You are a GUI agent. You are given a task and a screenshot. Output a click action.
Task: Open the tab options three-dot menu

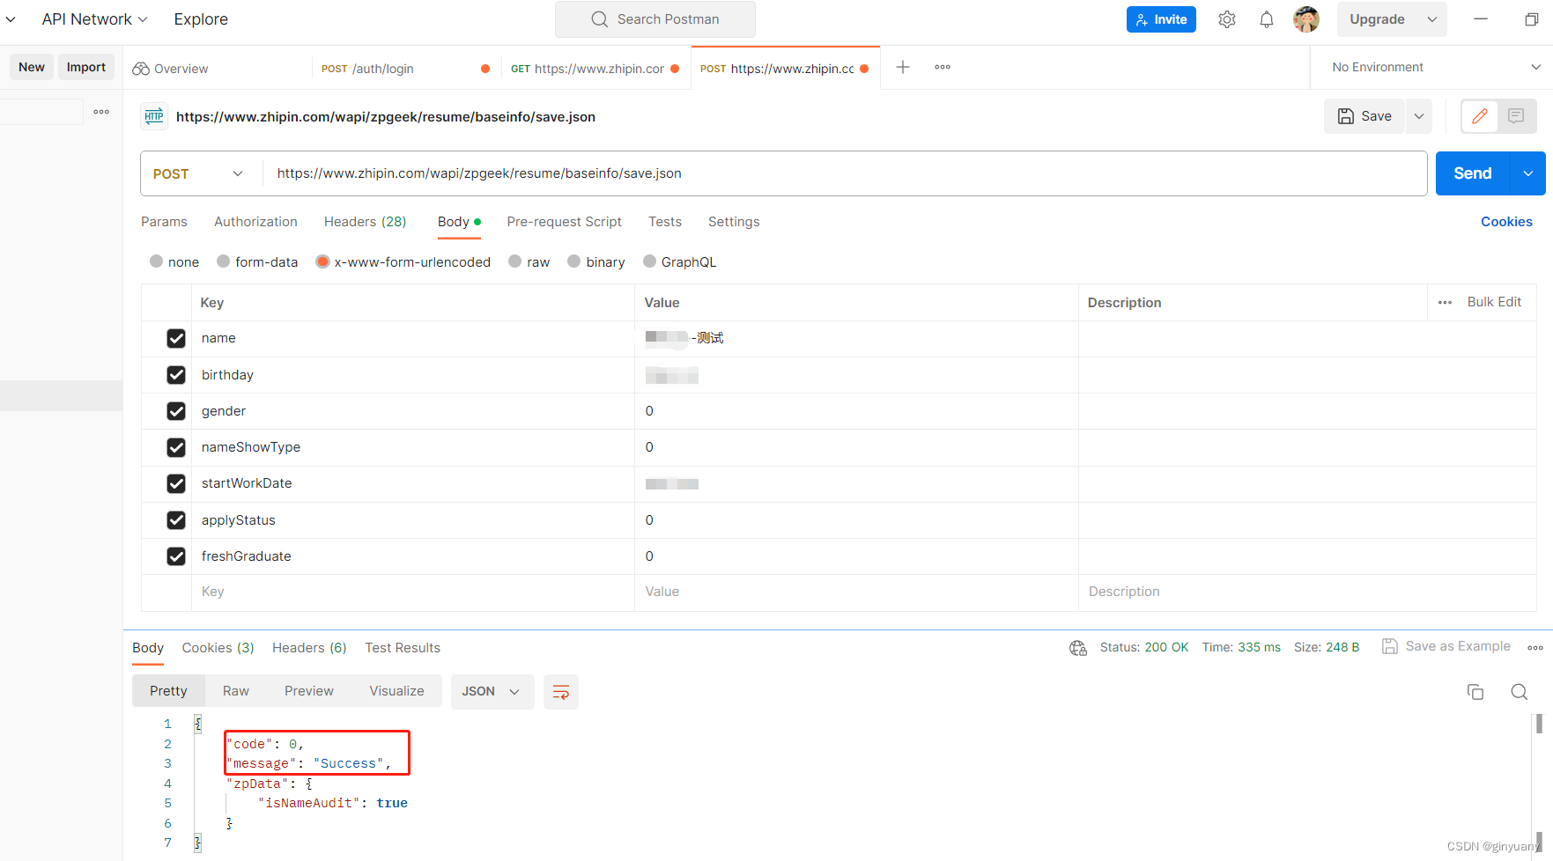[x=943, y=67]
